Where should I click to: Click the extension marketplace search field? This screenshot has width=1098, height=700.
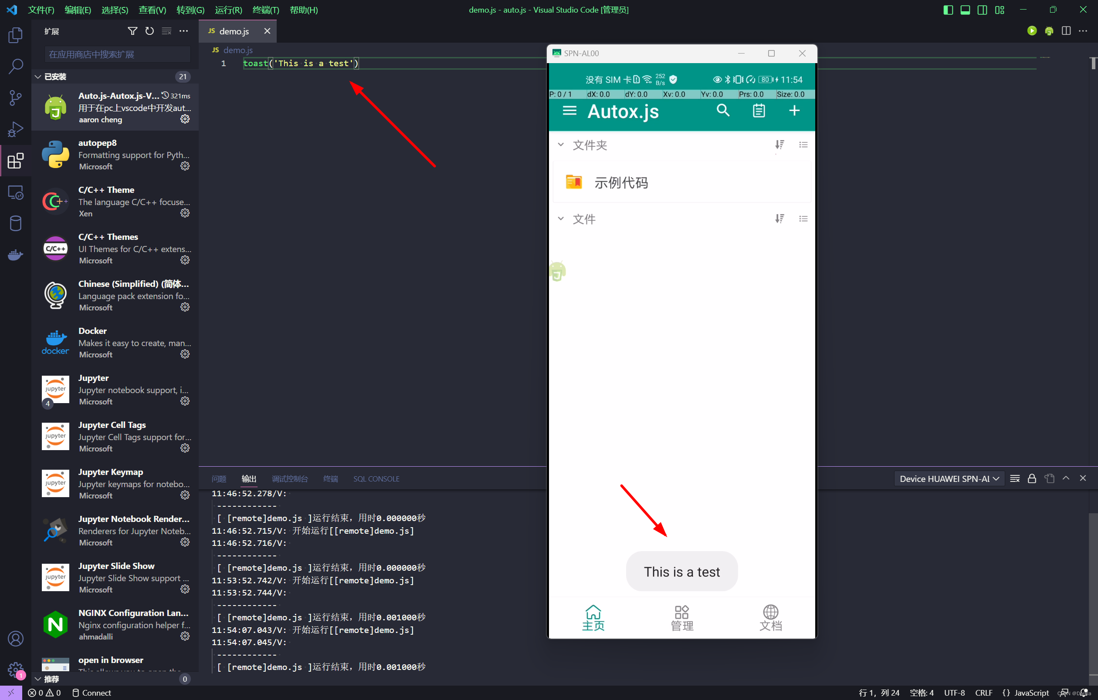pos(117,54)
